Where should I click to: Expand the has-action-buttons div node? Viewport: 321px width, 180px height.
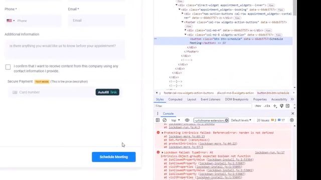coord(183,13)
